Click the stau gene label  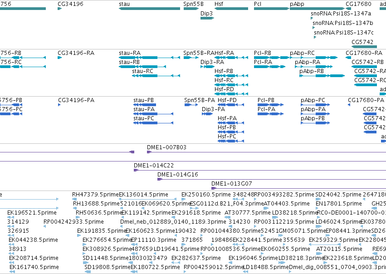pos(124,4)
